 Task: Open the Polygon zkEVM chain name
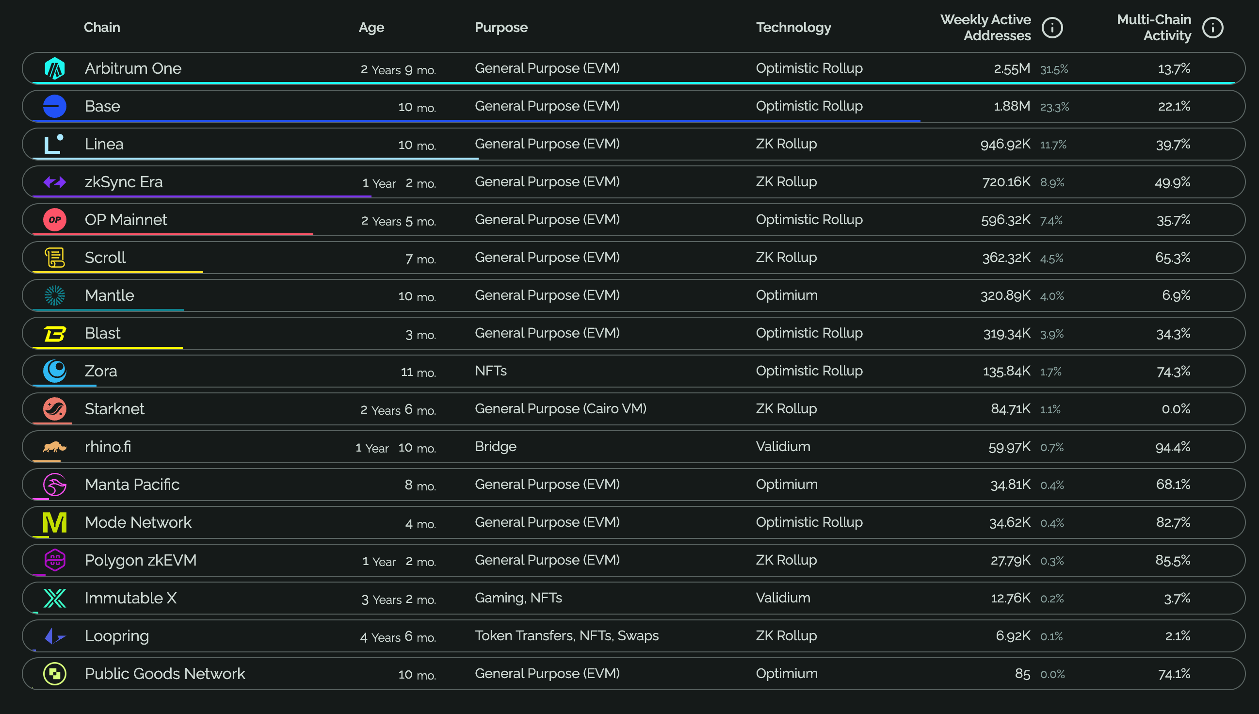140,560
